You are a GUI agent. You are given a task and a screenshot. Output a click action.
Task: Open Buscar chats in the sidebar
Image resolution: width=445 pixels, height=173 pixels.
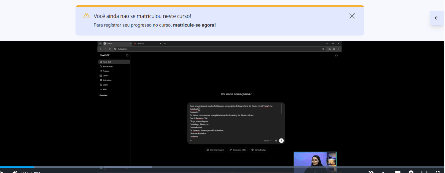pyautogui.click(x=114, y=66)
